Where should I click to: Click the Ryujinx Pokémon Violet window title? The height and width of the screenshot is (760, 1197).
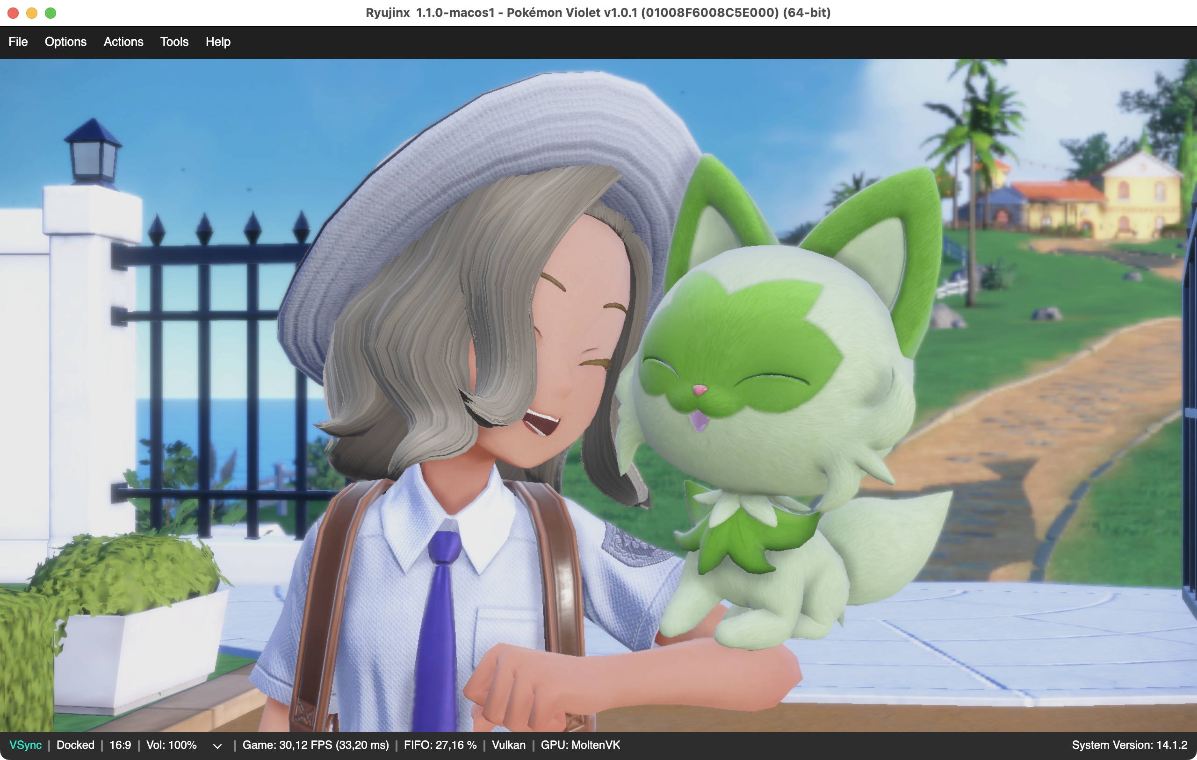(x=598, y=13)
